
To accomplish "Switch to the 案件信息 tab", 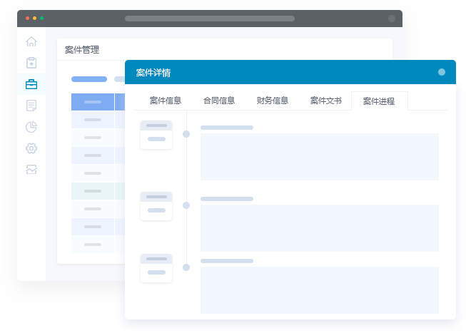I will pos(166,101).
